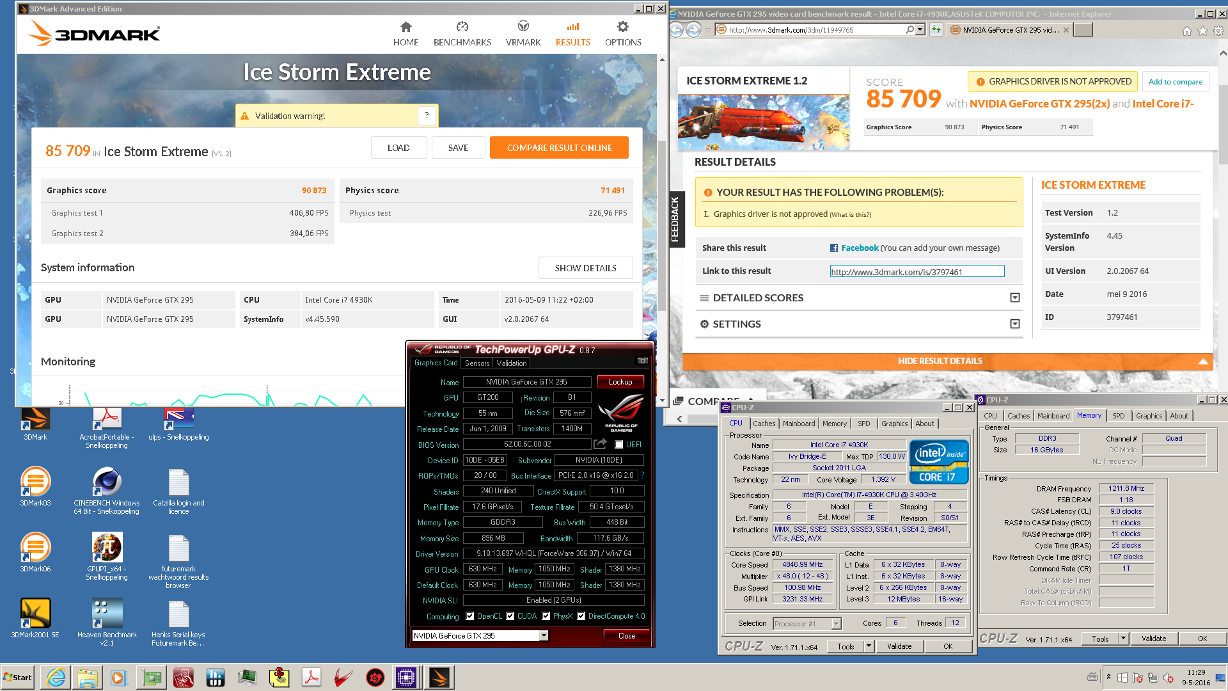Click Internet Explorer in the taskbar
This screenshot has width=1228, height=691.
point(56,678)
